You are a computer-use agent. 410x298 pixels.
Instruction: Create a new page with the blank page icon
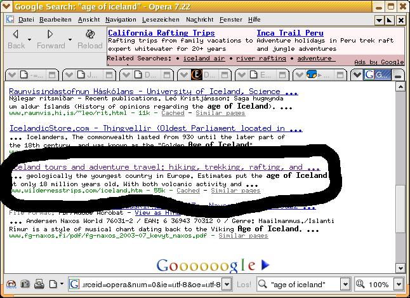point(53,284)
